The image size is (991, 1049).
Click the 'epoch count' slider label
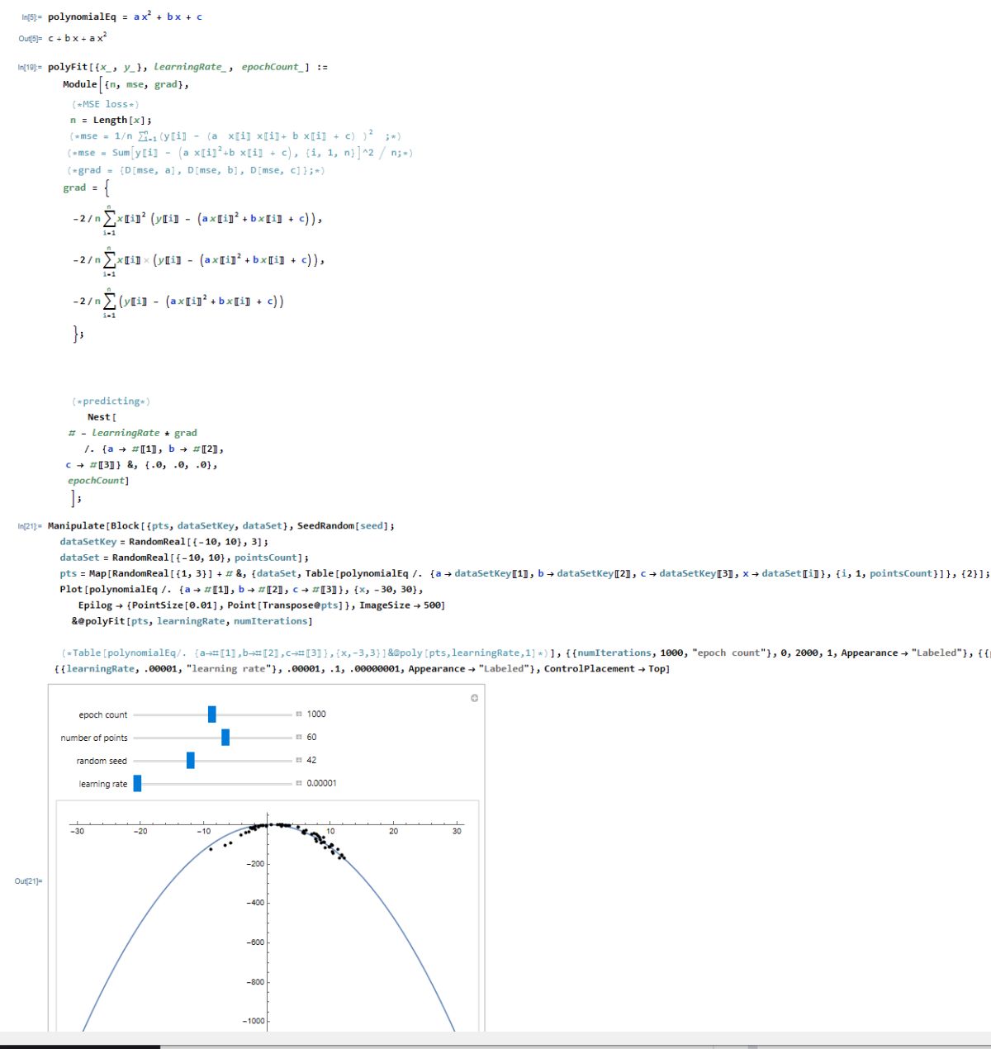(103, 715)
